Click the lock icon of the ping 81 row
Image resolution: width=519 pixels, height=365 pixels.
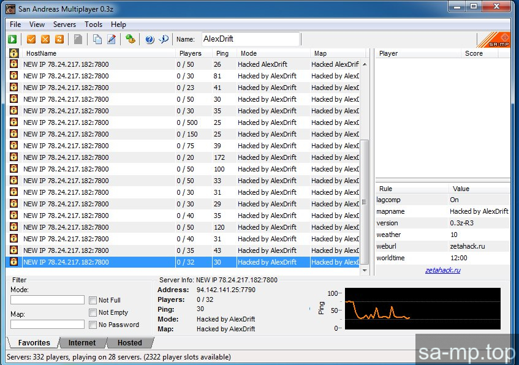[x=13, y=75]
